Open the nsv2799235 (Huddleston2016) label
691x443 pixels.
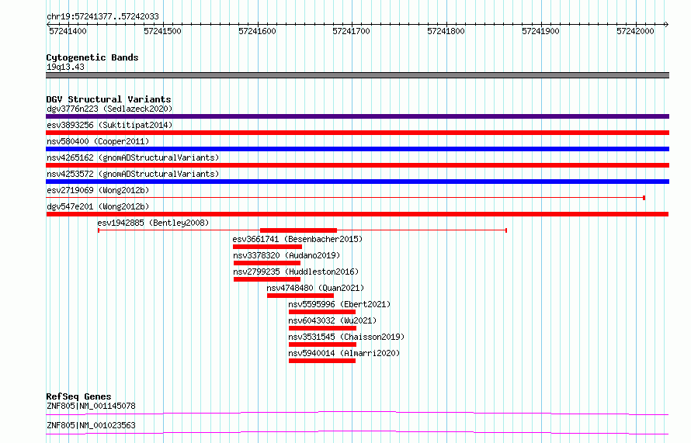tap(296, 272)
